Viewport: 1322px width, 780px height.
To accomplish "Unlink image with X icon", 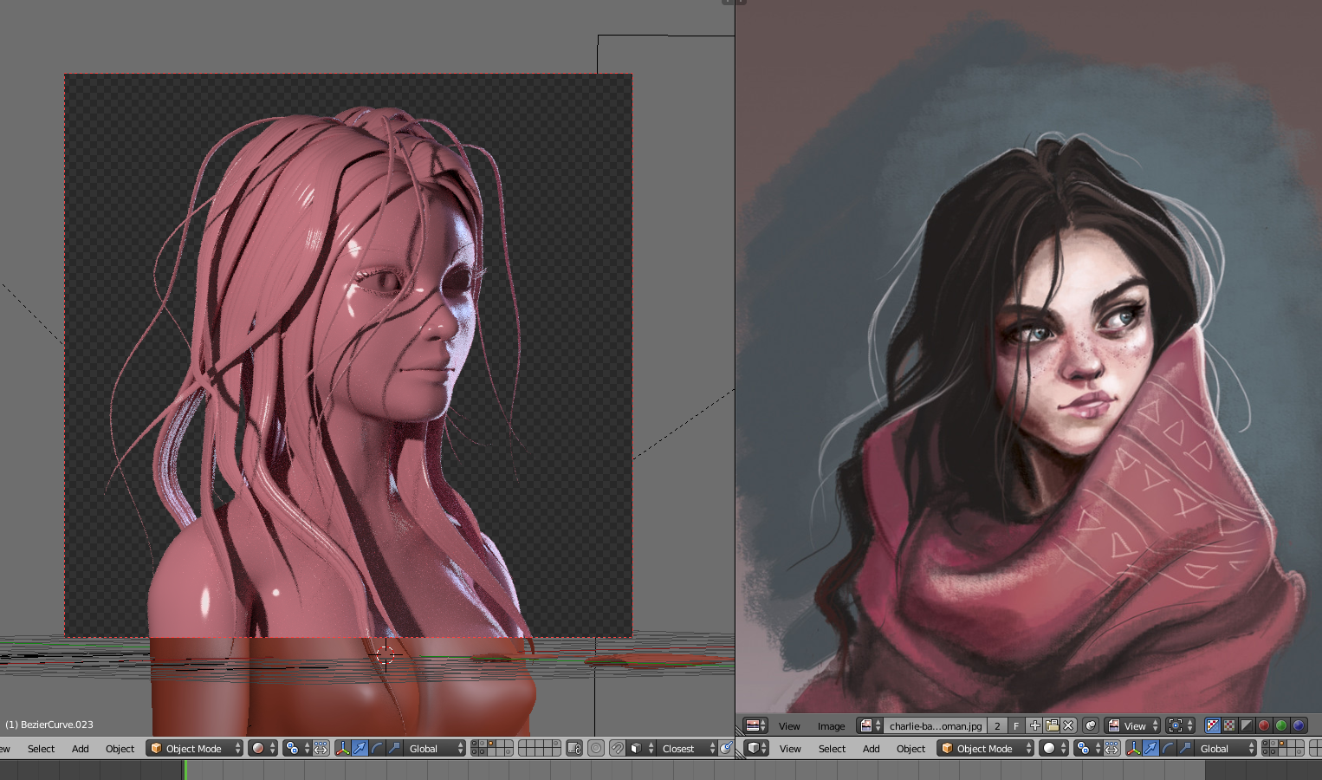I will click(1068, 725).
